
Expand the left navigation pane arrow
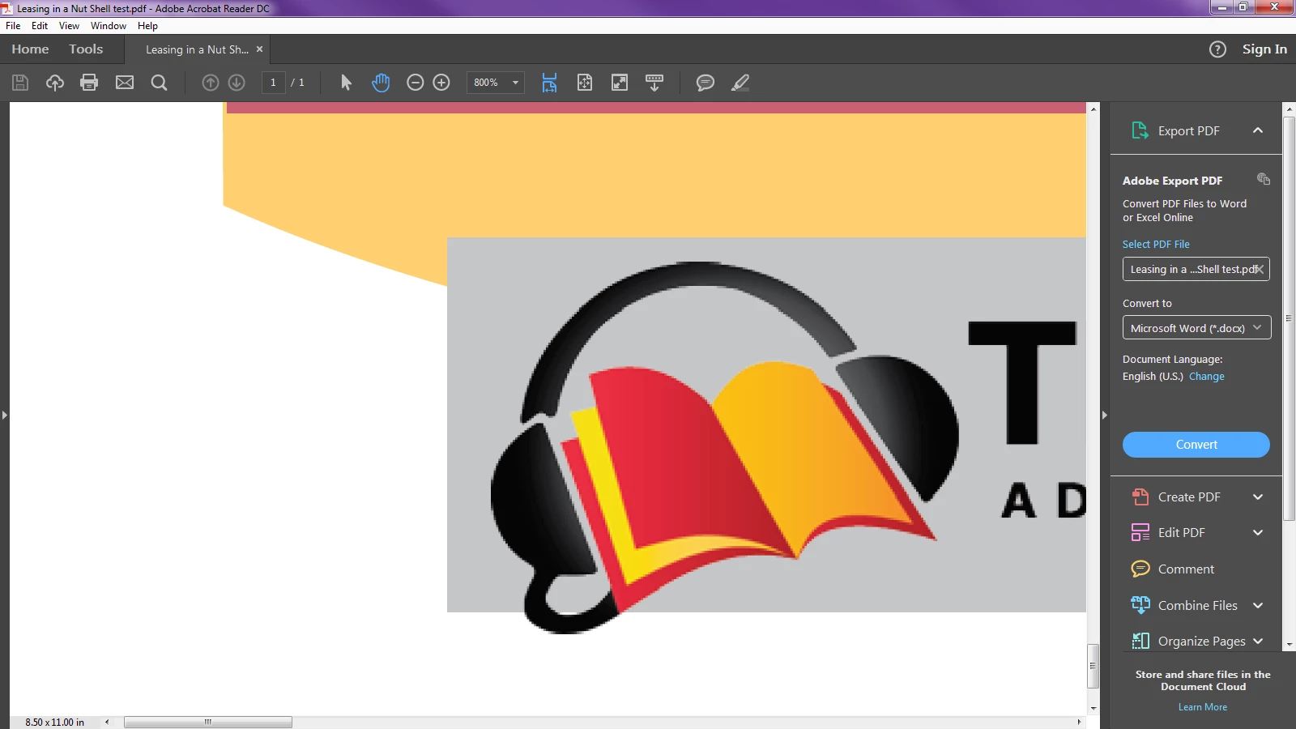(x=5, y=415)
